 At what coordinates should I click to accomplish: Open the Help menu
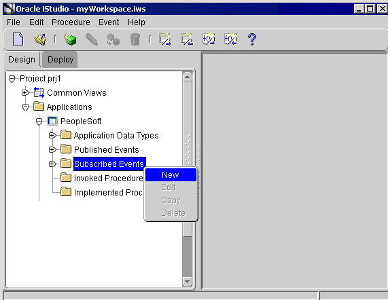(x=137, y=22)
